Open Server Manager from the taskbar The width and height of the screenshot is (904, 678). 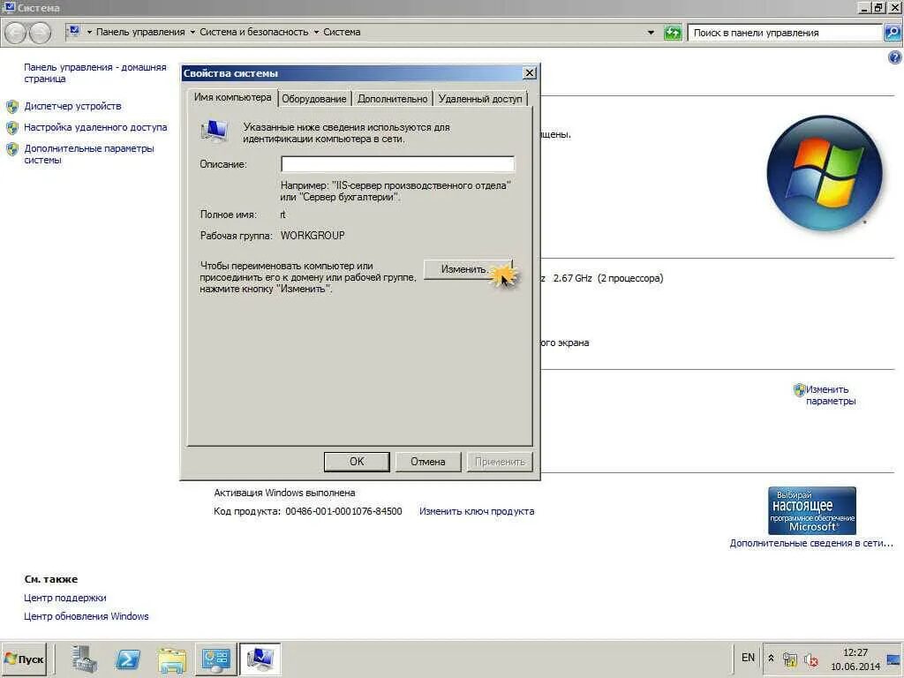(85, 659)
